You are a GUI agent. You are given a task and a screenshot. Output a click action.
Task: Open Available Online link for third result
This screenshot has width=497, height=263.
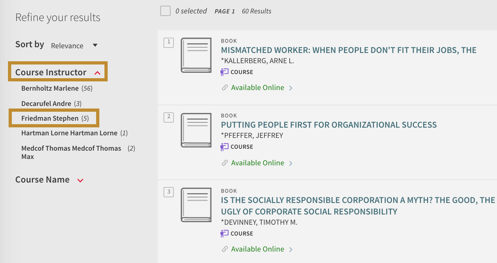coord(257,249)
